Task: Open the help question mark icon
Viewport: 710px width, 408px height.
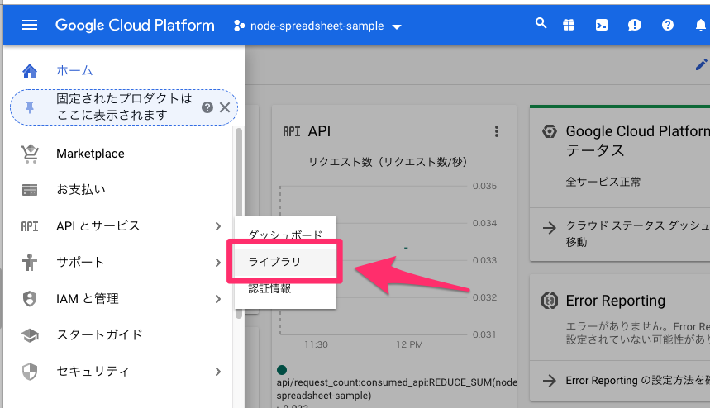Action: [x=668, y=25]
